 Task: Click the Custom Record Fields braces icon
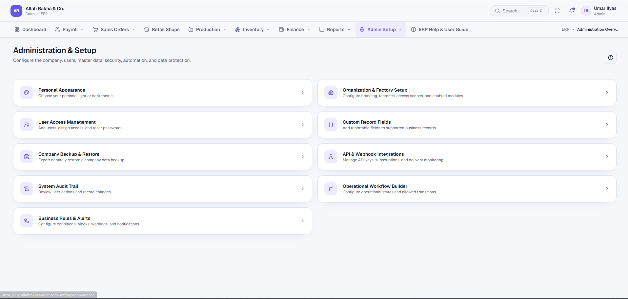331,125
